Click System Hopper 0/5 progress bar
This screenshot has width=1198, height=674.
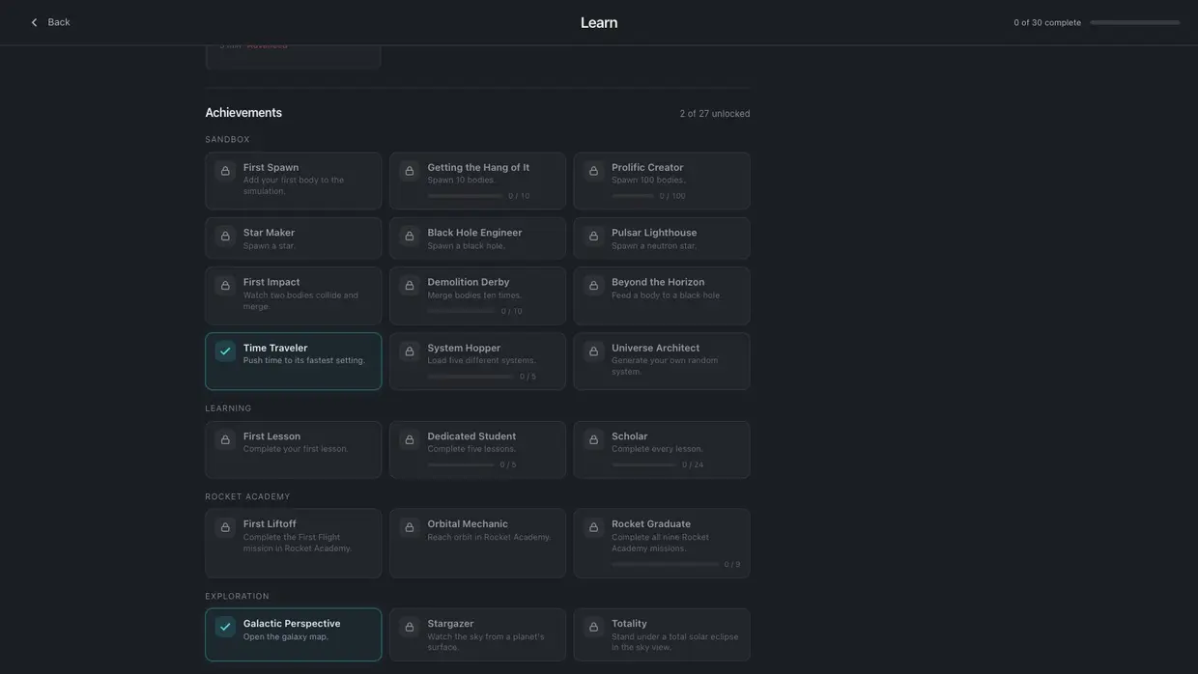coord(471,377)
